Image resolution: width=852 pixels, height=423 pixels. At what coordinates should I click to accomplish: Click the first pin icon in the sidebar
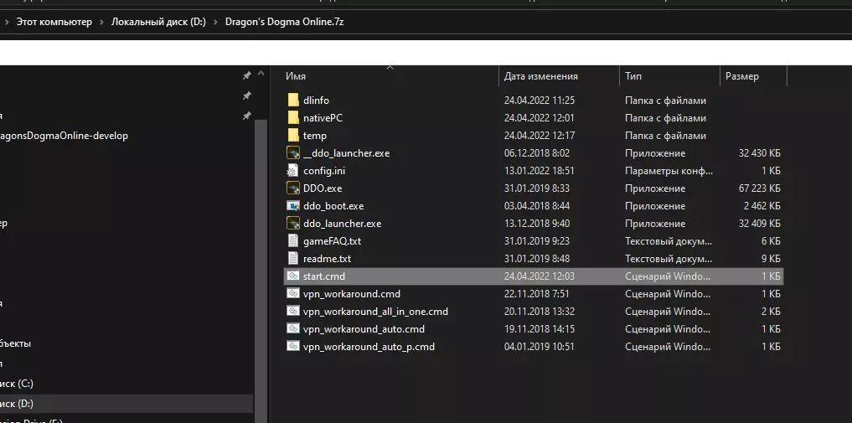pos(246,75)
